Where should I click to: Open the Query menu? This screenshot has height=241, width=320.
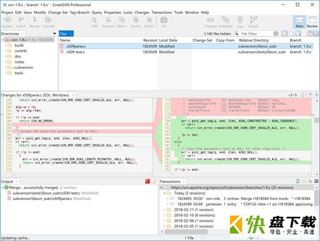[97, 12]
